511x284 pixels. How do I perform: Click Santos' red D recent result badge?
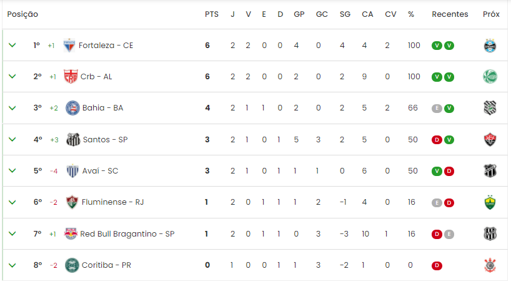(437, 140)
